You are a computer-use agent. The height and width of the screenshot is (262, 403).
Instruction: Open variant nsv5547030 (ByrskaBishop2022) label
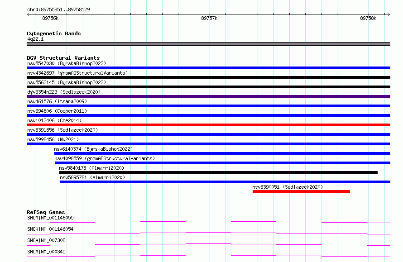[67, 63]
